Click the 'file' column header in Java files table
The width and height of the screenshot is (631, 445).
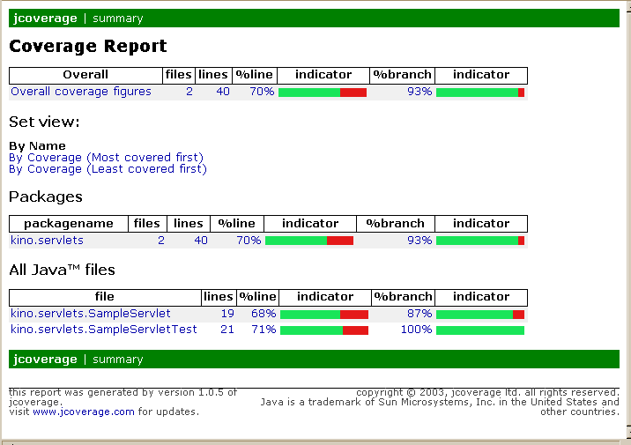pyautogui.click(x=104, y=297)
